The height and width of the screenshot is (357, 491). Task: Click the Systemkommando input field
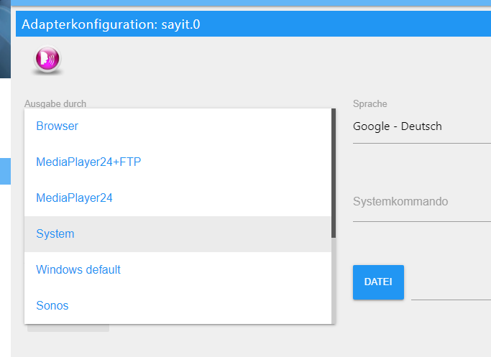(x=421, y=202)
